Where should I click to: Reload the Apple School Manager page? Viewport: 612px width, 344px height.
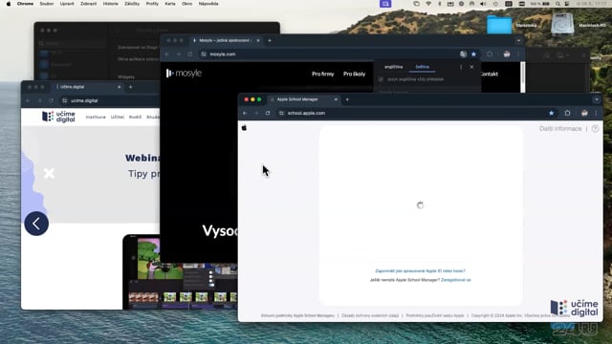coord(268,113)
